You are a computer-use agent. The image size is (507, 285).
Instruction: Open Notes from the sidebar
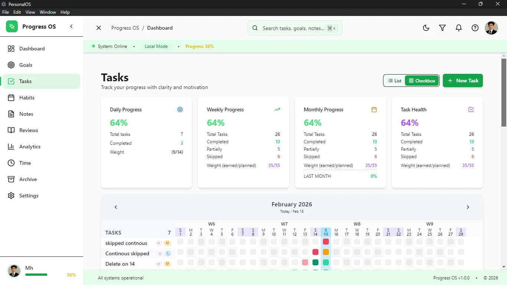click(42, 114)
